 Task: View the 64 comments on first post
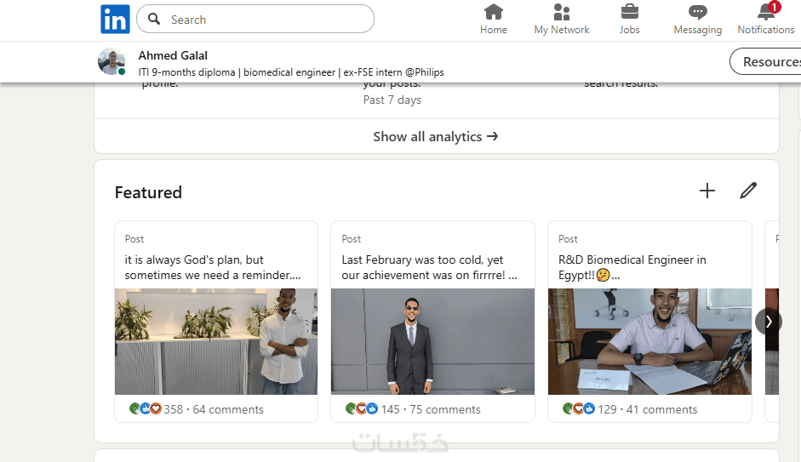228,409
